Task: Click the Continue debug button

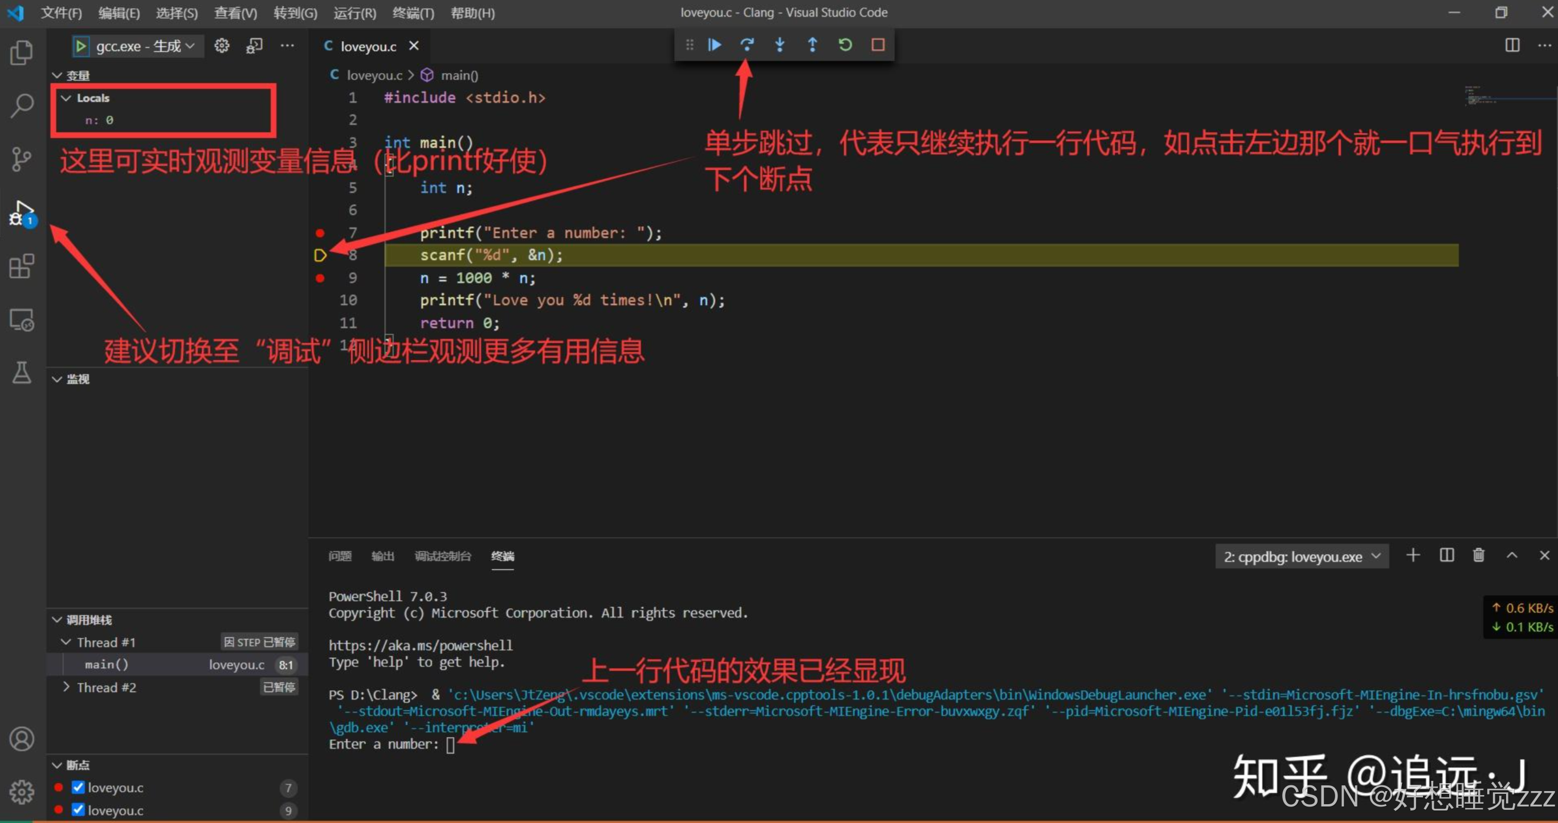Action: [714, 45]
